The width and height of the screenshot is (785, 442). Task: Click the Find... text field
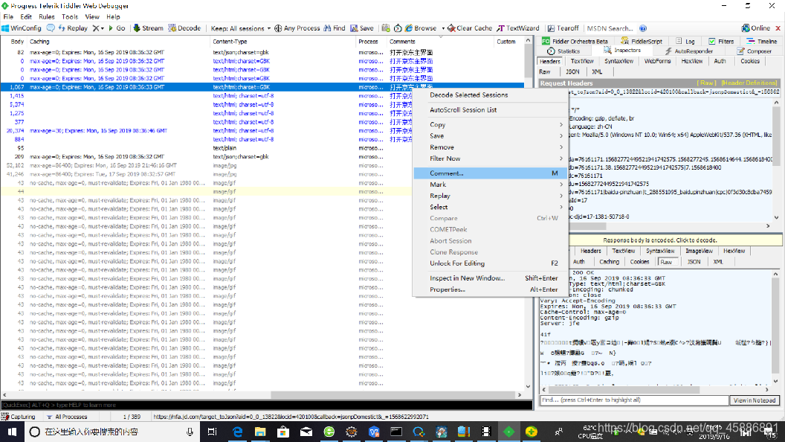pos(634,400)
